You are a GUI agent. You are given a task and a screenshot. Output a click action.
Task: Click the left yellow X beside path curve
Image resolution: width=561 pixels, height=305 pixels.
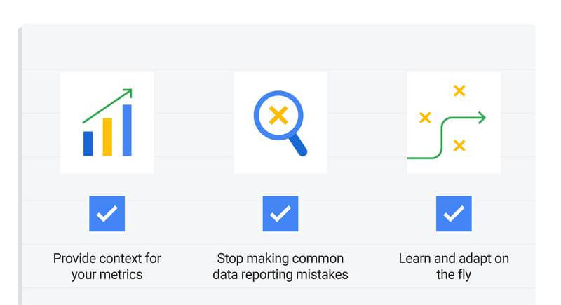425,118
